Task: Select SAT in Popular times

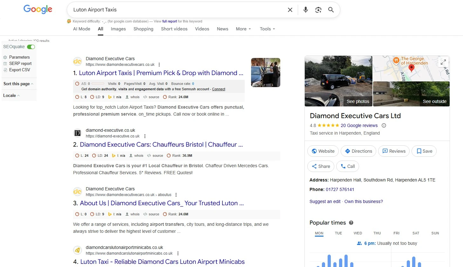Action: click(x=416, y=233)
